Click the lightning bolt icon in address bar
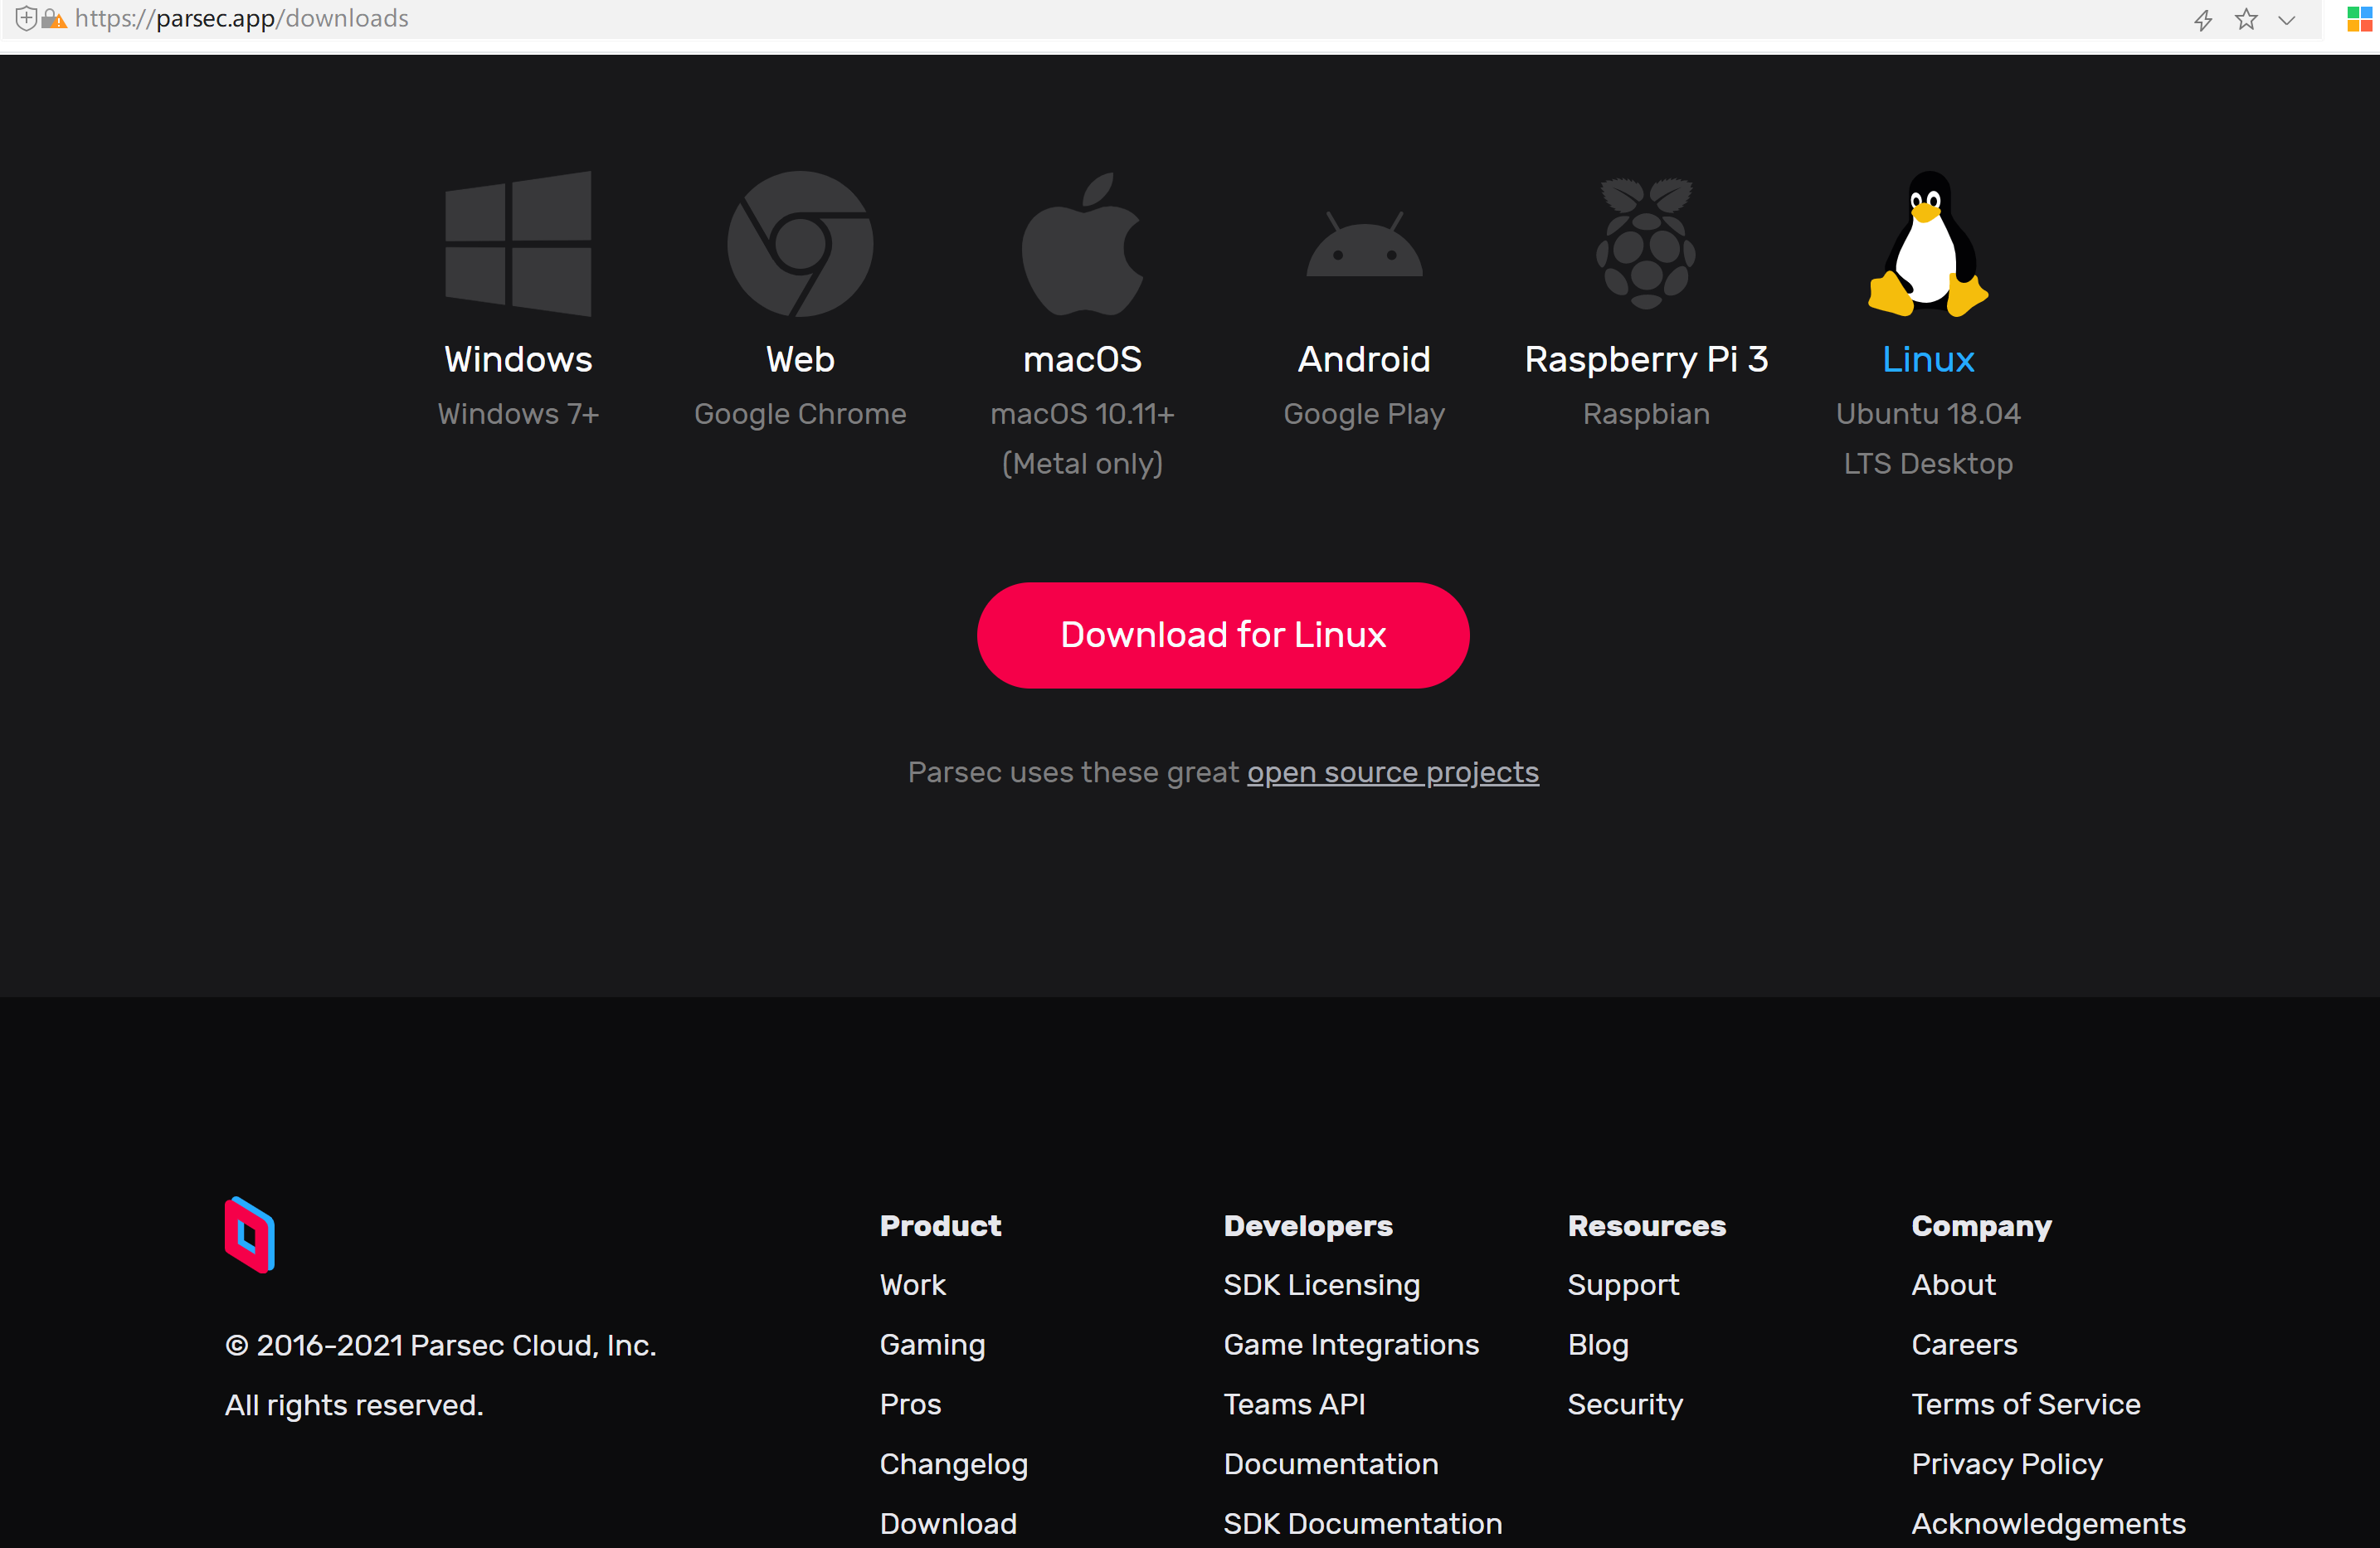Screen dimensions: 2380x1548 tap(2202, 19)
